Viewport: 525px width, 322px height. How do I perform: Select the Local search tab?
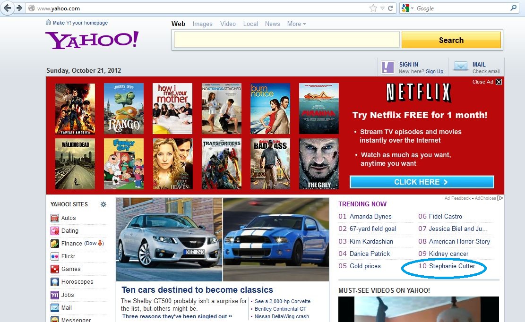[250, 24]
